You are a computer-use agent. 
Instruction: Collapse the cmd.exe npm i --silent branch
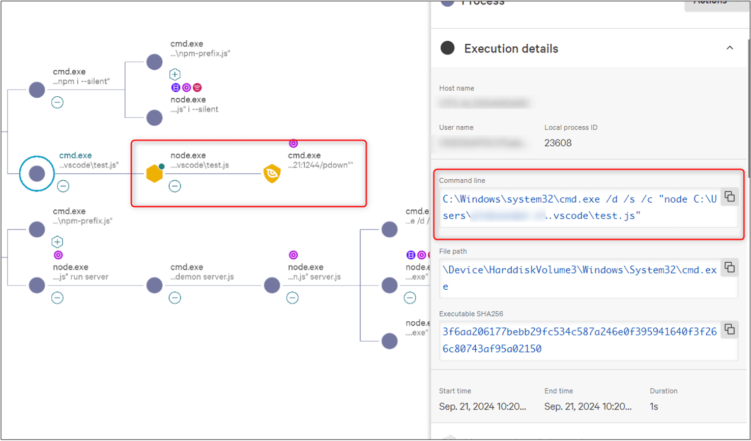(x=57, y=102)
